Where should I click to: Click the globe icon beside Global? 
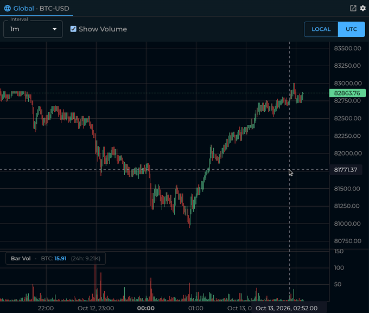pyautogui.click(x=7, y=8)
